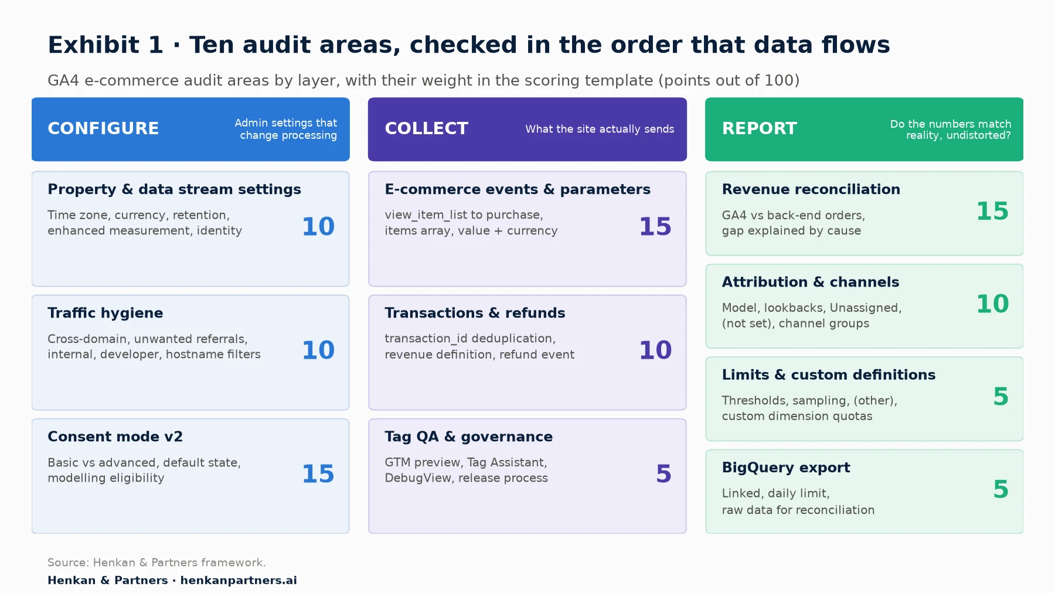Click the Exhibit 1 title heading
The image size is (1055, 593).
468,45
